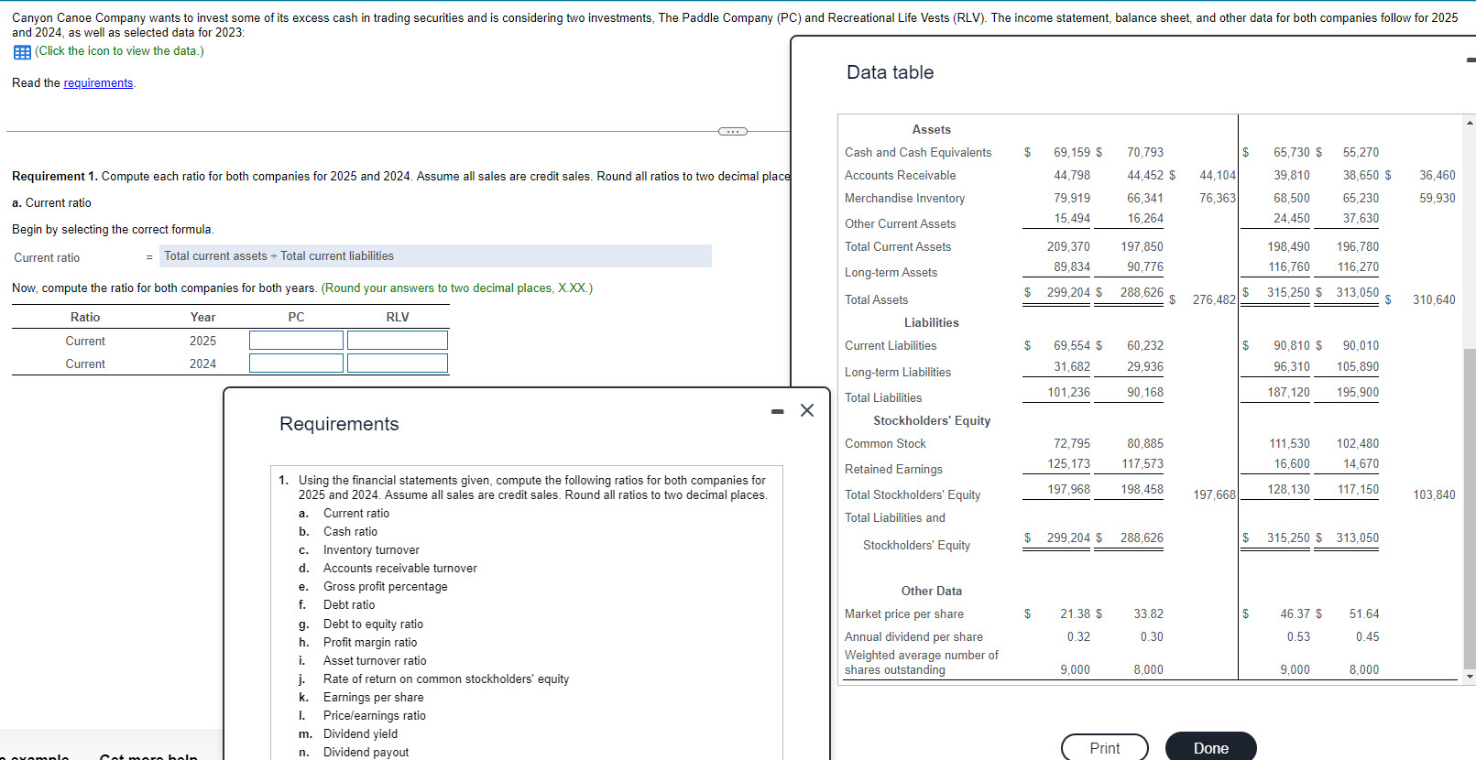Viewport: 1476px width, 760px height.
Task: Click RLV current ratio 2025 input
Action: (398, 341)
